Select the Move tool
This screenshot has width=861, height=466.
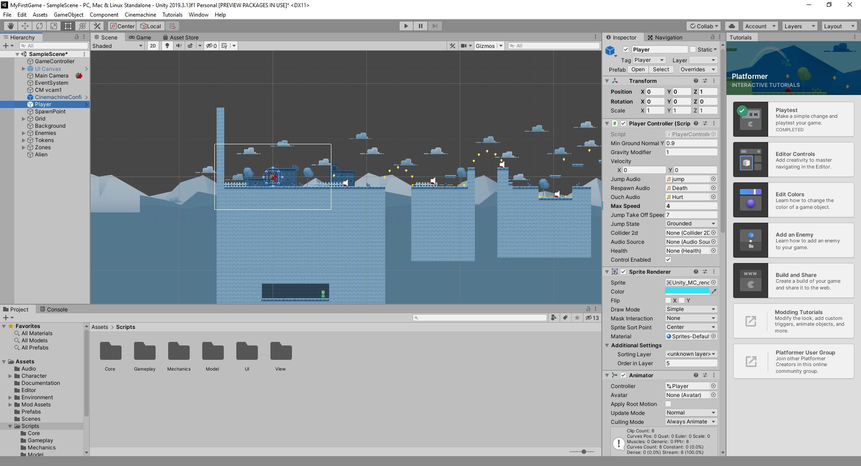point(25,26)
